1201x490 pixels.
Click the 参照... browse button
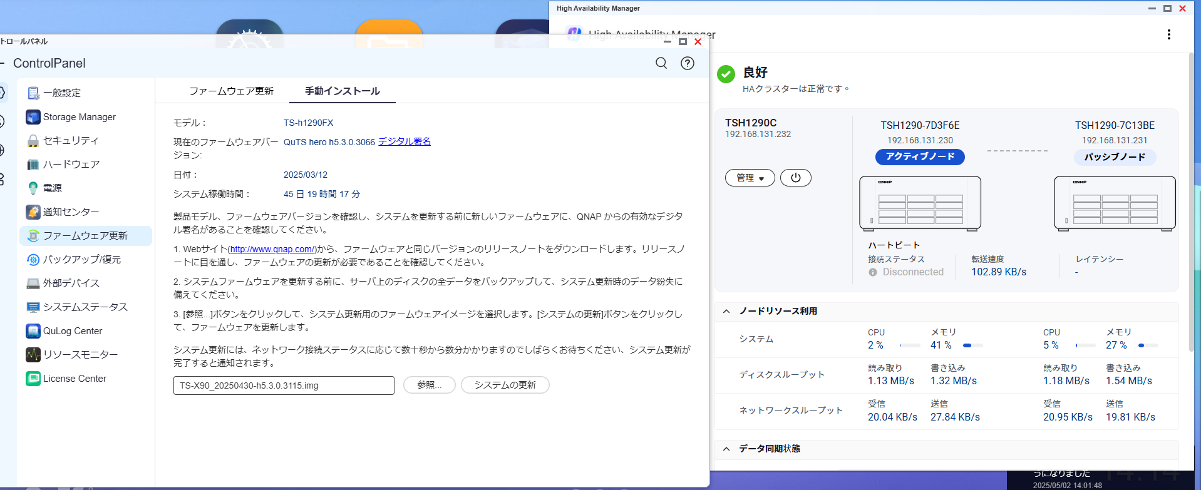(x=430, y=385)
